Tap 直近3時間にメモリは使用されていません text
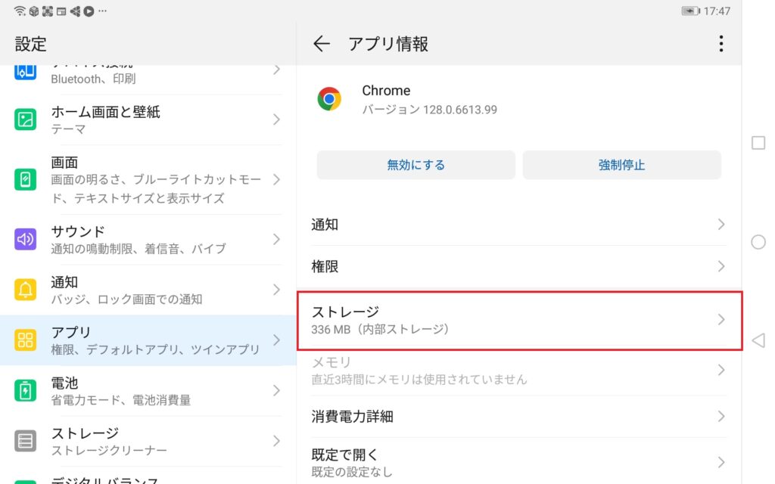 (x=419, y=380)
